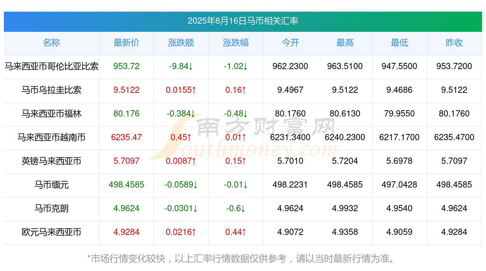486x271 pixels.
Task: Click low value 5.6978
Action: click(400, 161)
